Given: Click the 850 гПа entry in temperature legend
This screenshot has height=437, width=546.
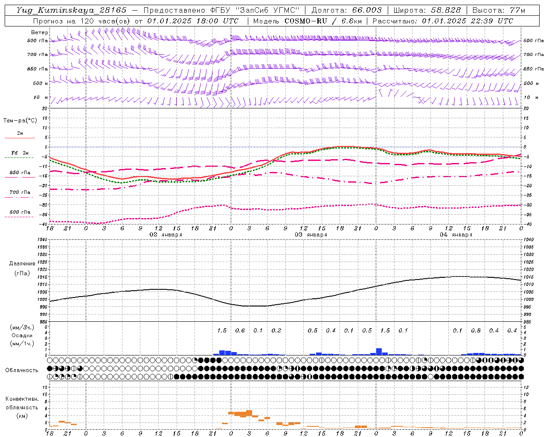Looking at the screenshot, I should point(20,173).
